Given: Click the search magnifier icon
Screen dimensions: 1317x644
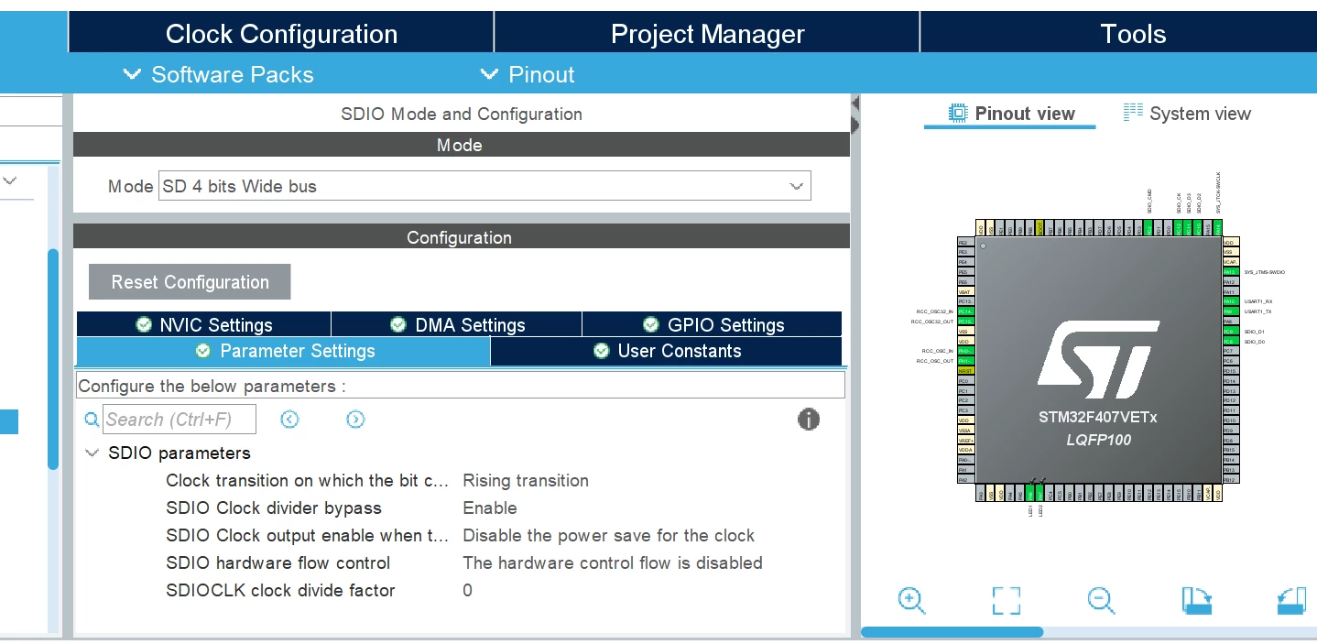Looking at the screenshot, I should 92,420.
